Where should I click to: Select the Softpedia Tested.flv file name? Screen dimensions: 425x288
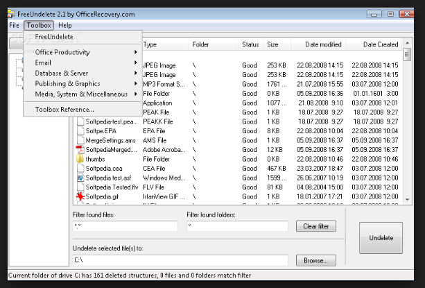tap(112, 187)
